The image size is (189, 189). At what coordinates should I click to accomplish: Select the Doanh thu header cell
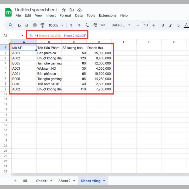click(99, 48)
